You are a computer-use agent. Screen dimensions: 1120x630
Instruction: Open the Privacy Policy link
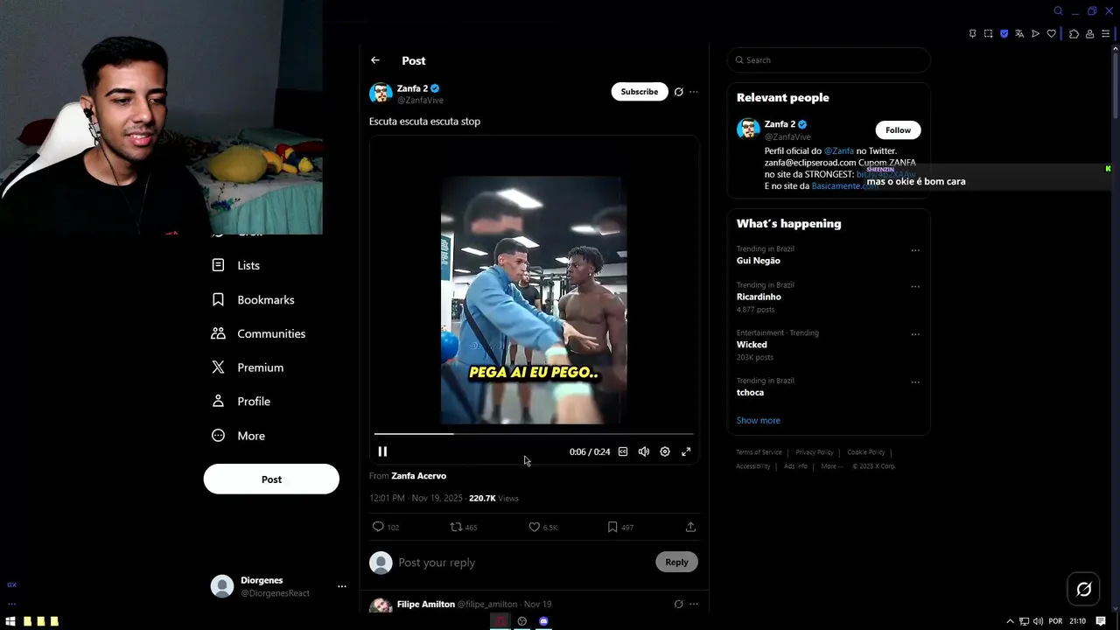coord(815,452)
